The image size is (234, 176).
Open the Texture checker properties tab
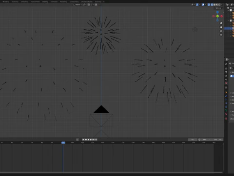tap(226, 119)
